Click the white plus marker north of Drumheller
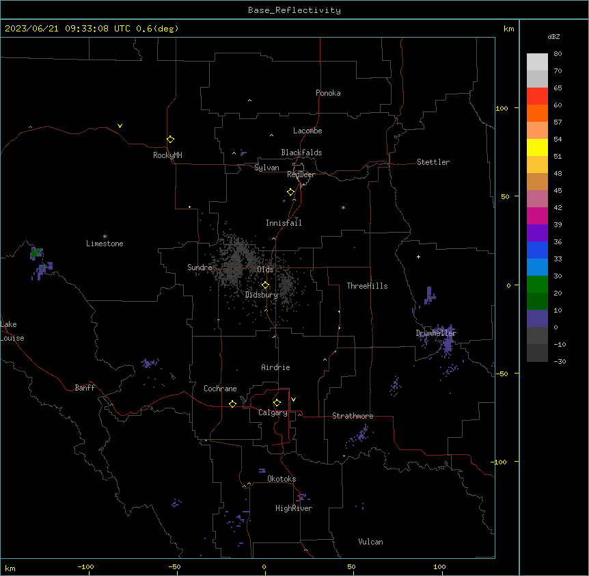 [x=418, y=257]
